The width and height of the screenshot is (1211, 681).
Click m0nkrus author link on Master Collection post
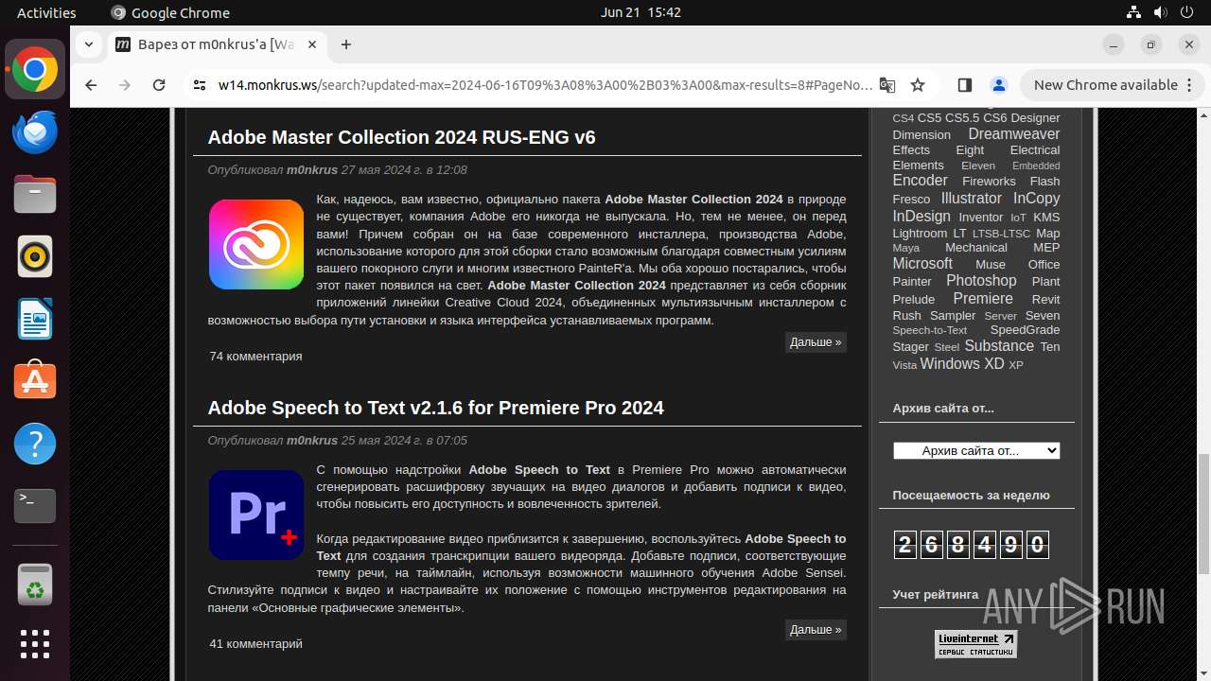(312, 170)
